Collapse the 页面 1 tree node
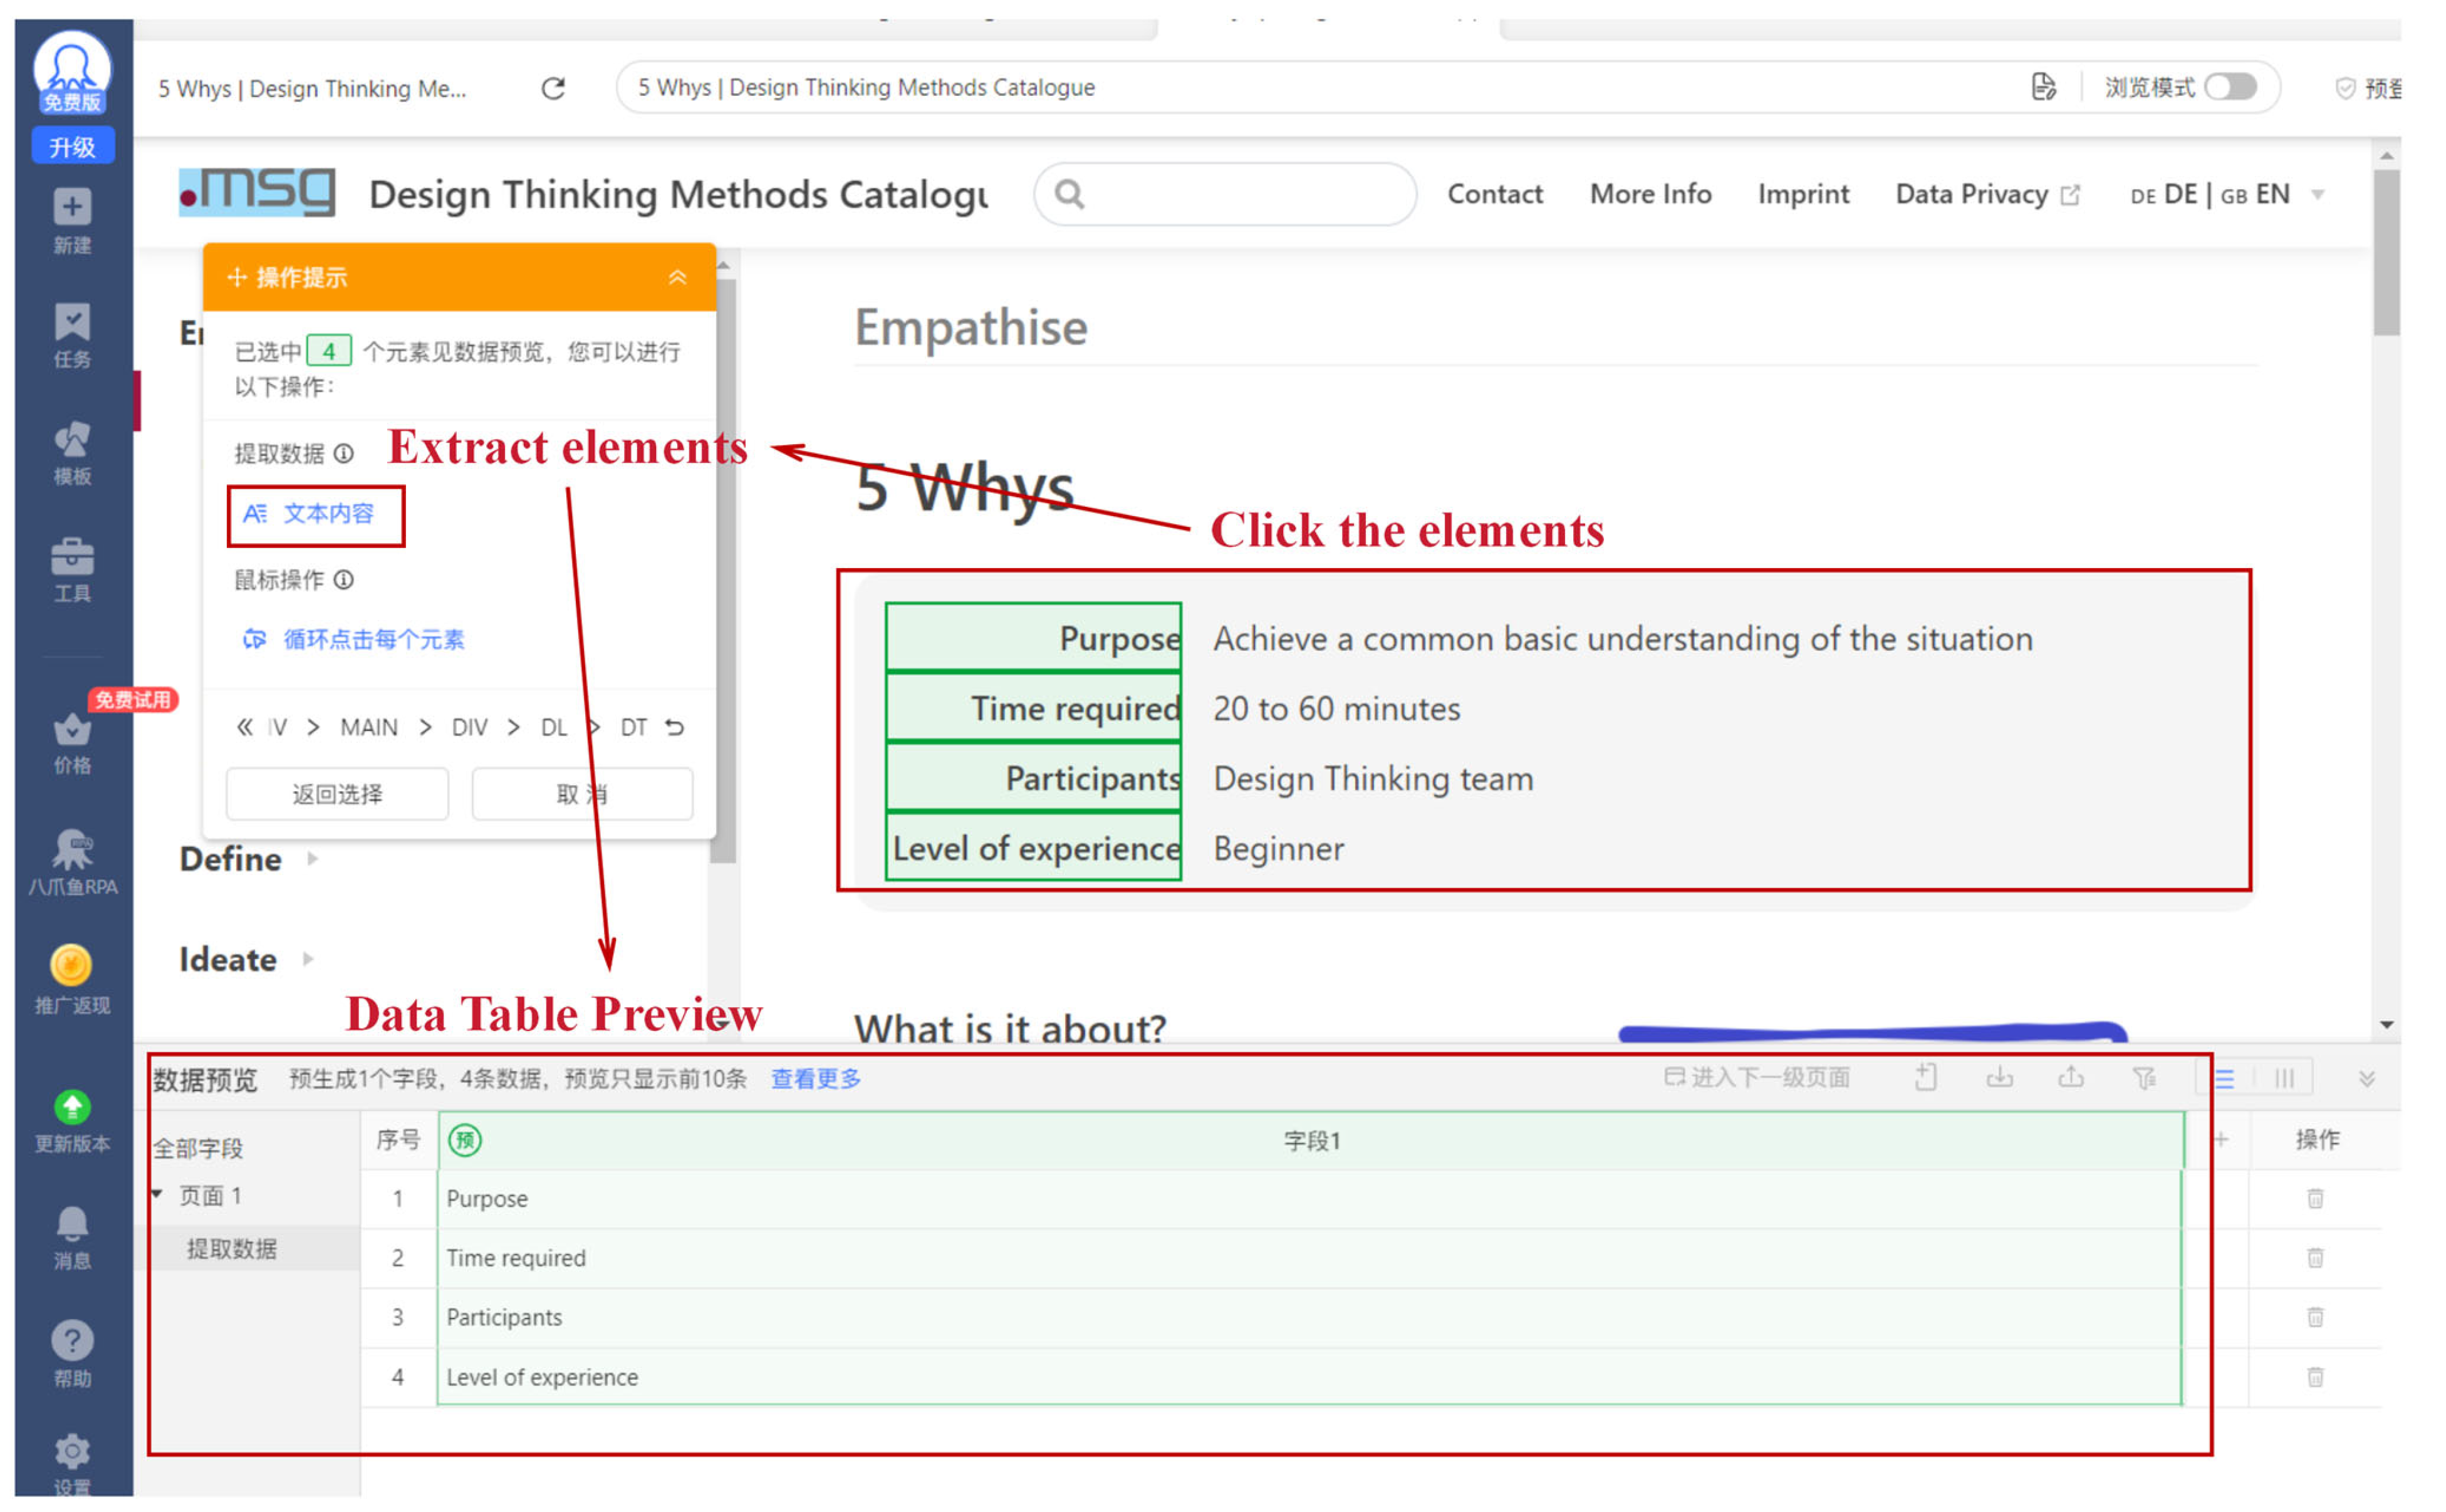Image resolution: width=2446 pixels, height=1512 pixels. (x=158, y=1194)
